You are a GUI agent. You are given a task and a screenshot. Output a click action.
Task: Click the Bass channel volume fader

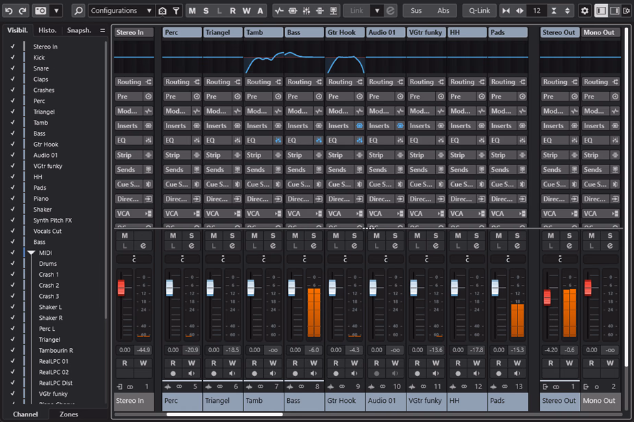pyautogui.click(x=291, y=288)
